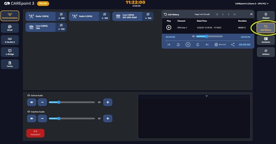Toggle Normal playback speed in player
Viewport: 276px width, 144px height.
(220, 45)
